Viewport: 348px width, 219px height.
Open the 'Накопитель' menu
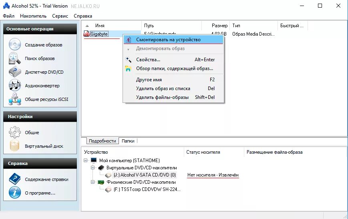[33, 16]
